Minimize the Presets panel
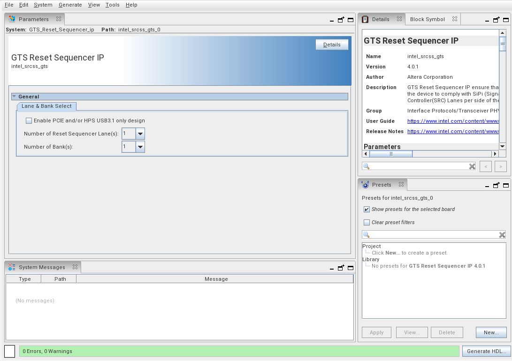This screenshot has width=512, height=361. 487,186
